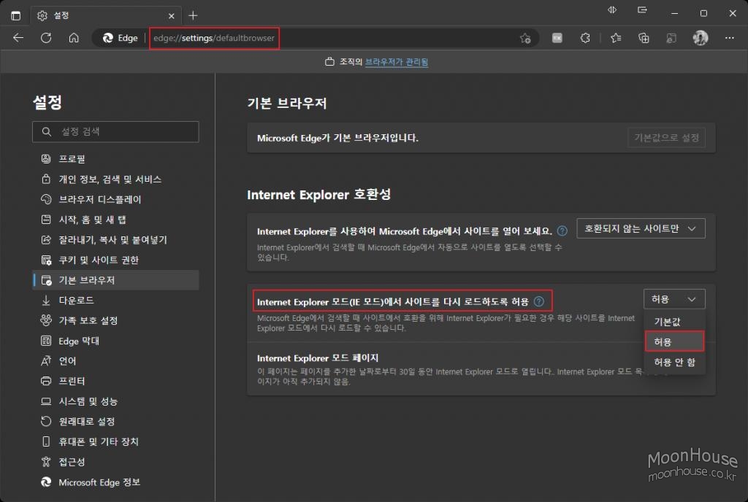
Task: Click the Edge site identity label
Action: pos(121,38)
